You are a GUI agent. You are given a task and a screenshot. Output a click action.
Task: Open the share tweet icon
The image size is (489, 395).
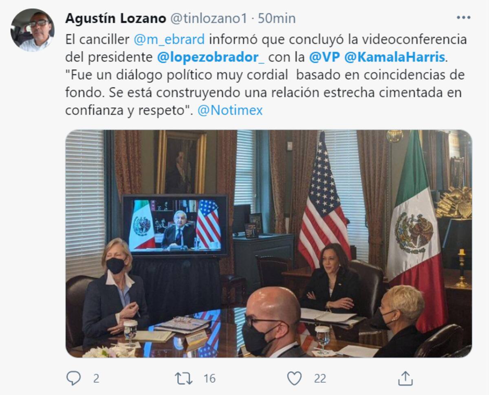coord(405,378)
